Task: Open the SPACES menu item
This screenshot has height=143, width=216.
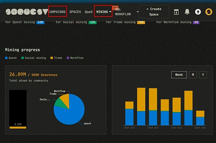Action: (75, 12)
